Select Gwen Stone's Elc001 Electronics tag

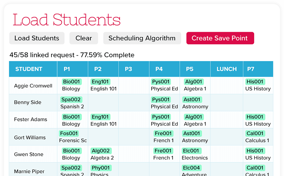coord(191,151)
